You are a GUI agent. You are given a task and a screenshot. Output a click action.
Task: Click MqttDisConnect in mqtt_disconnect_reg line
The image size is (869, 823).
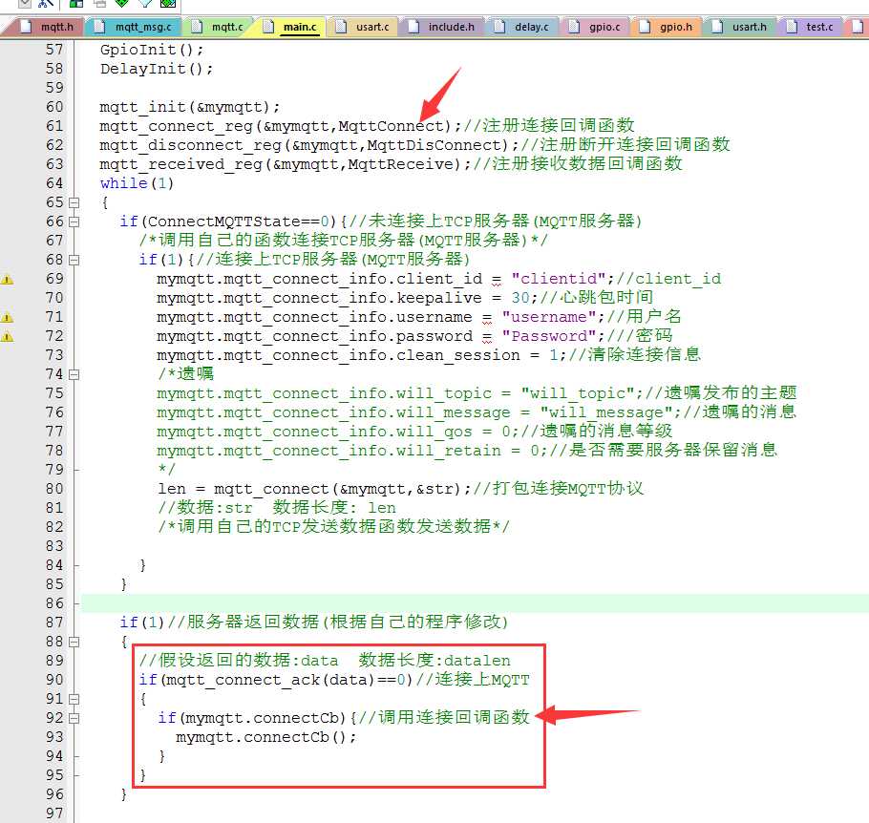click(x=434, y=145)
